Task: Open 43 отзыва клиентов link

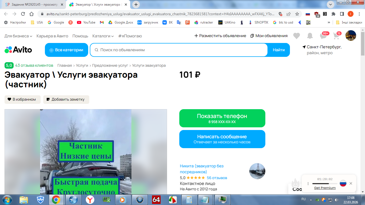Action: tap(34, 65)
